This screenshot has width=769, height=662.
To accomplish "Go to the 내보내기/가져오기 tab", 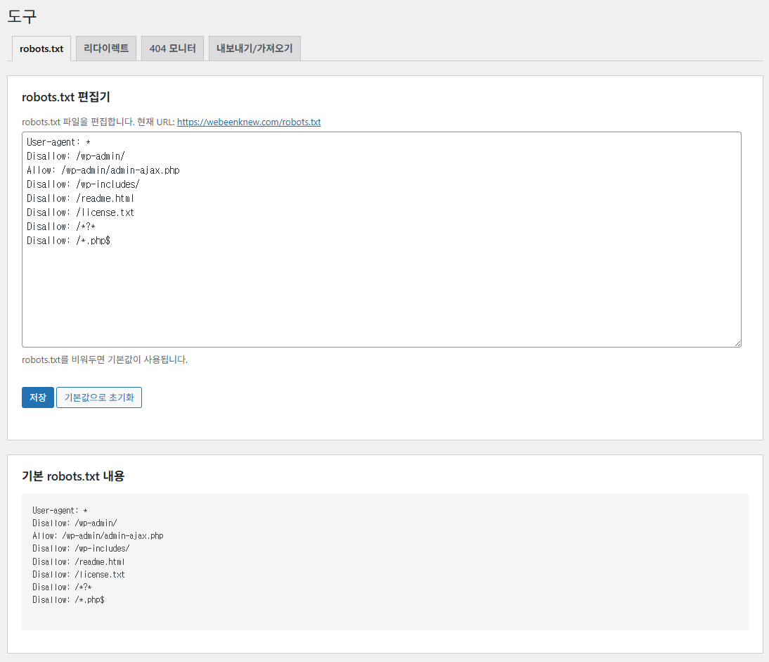I will (254, 49).
